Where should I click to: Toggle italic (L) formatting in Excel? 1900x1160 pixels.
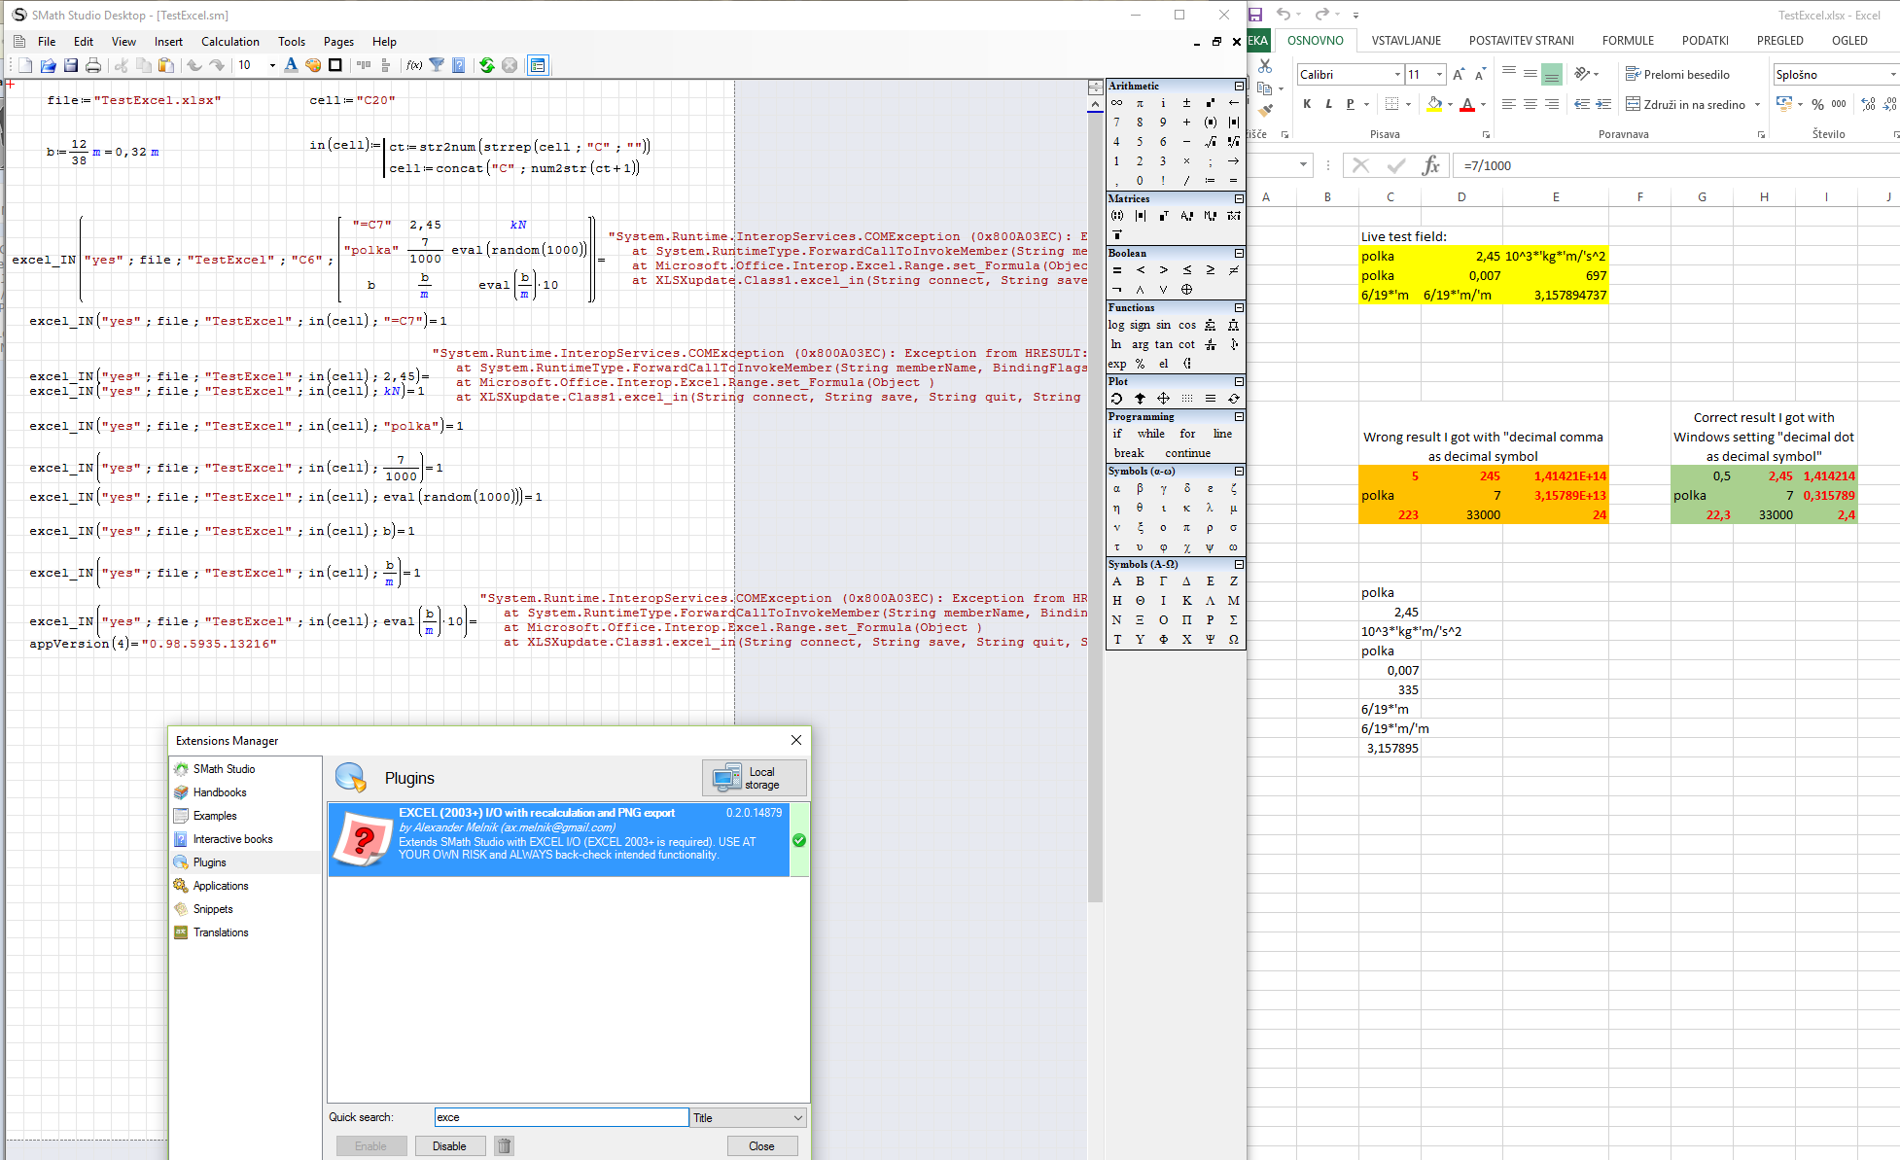(1328, 104)
